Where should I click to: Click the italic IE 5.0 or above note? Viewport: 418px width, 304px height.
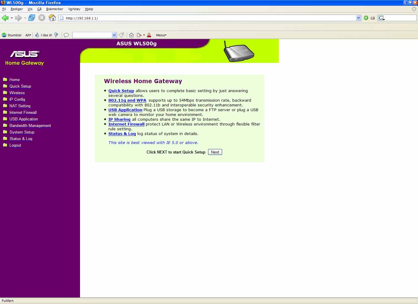point(153,142)
